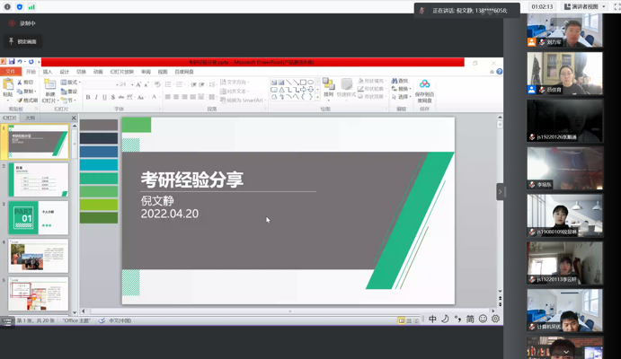Click the Arrange (排列) icon in drawing group

tap(329, 86)
